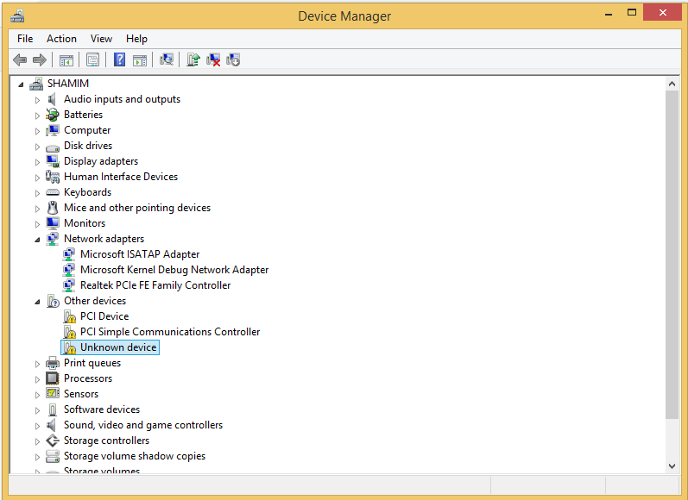Click the Sensors category icon

52,393
